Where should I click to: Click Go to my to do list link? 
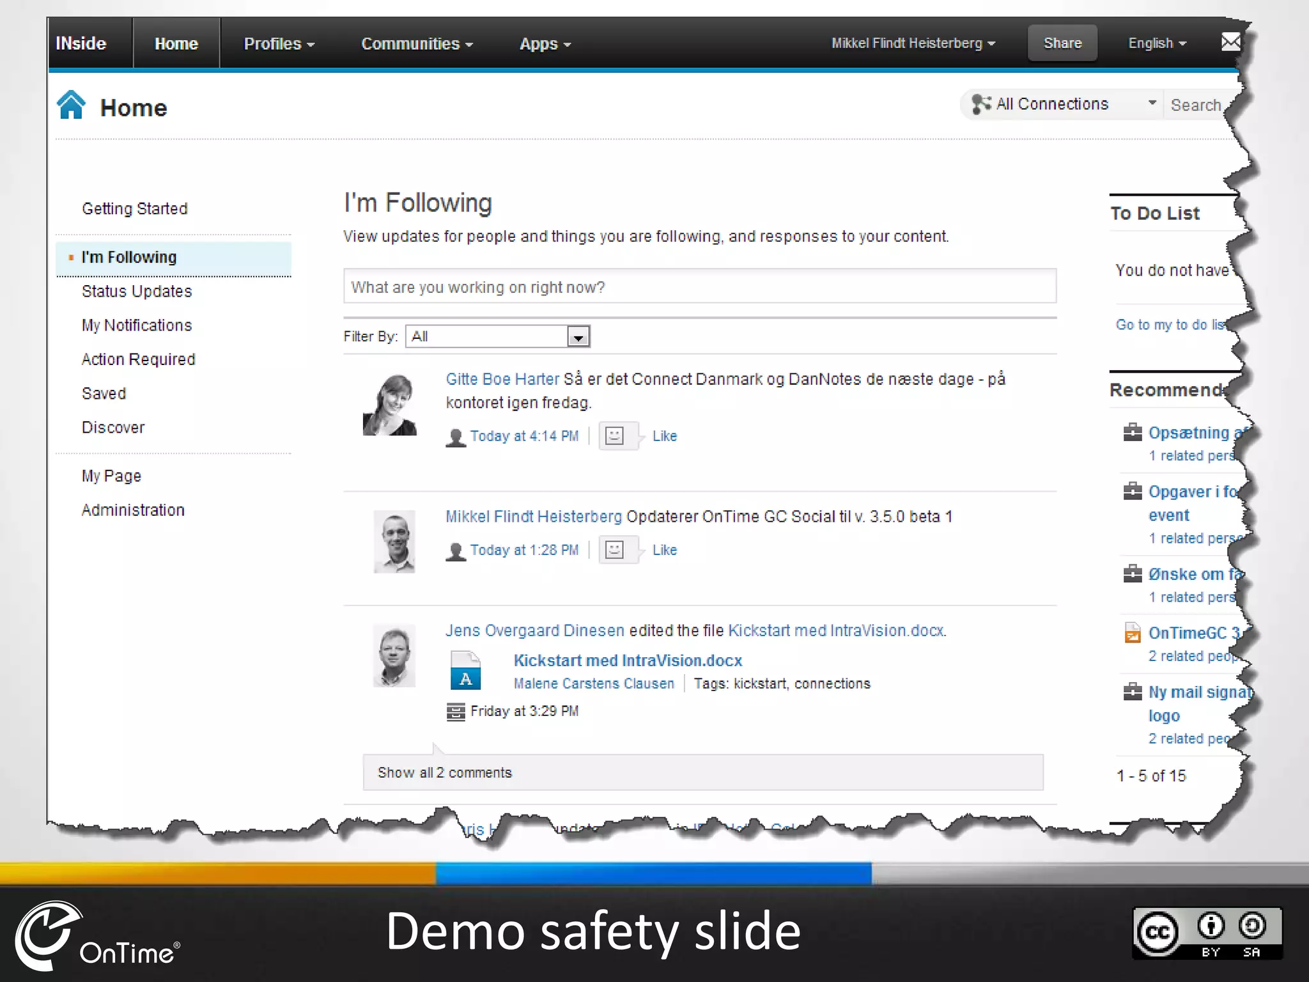click(1171, 325)
